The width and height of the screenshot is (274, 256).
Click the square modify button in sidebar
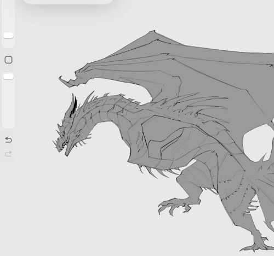click(x=8, y=60)
